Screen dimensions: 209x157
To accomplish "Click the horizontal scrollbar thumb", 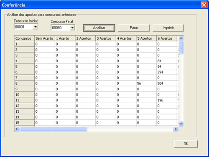I will pos(54,129).
